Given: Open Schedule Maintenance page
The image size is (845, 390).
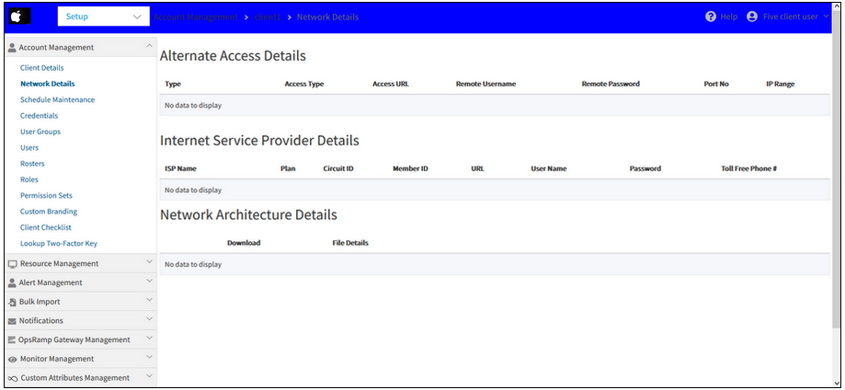Looking at the screenshot, I should 57,99.
